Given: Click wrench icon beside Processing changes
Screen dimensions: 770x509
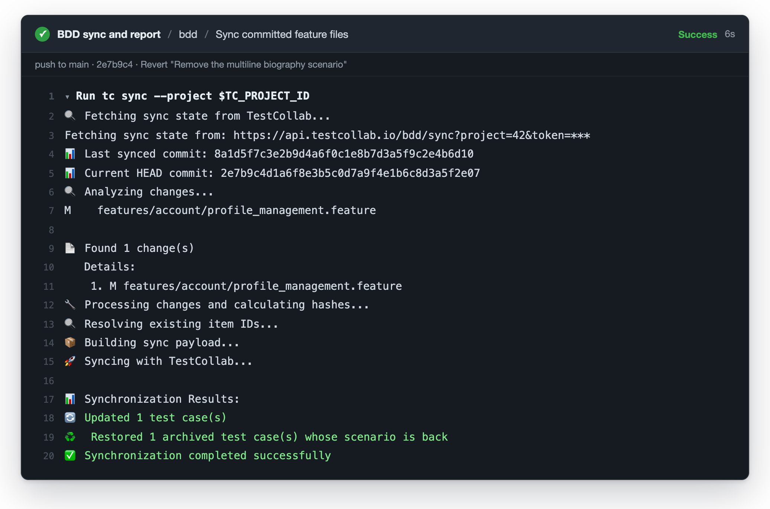Looking at the screenshot, I should click(70, 304).
